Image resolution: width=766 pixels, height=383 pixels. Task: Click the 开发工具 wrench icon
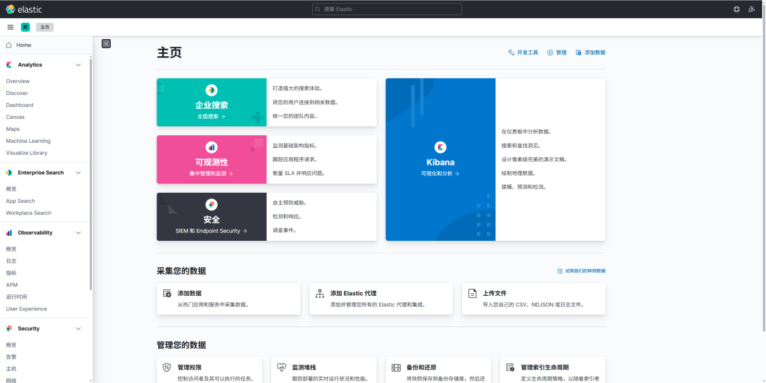click(x=511, y=52)
